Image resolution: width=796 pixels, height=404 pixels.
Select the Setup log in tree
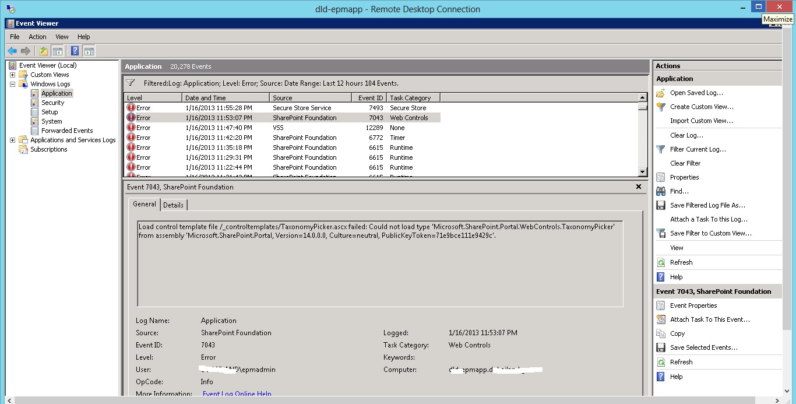pos(50,112)
